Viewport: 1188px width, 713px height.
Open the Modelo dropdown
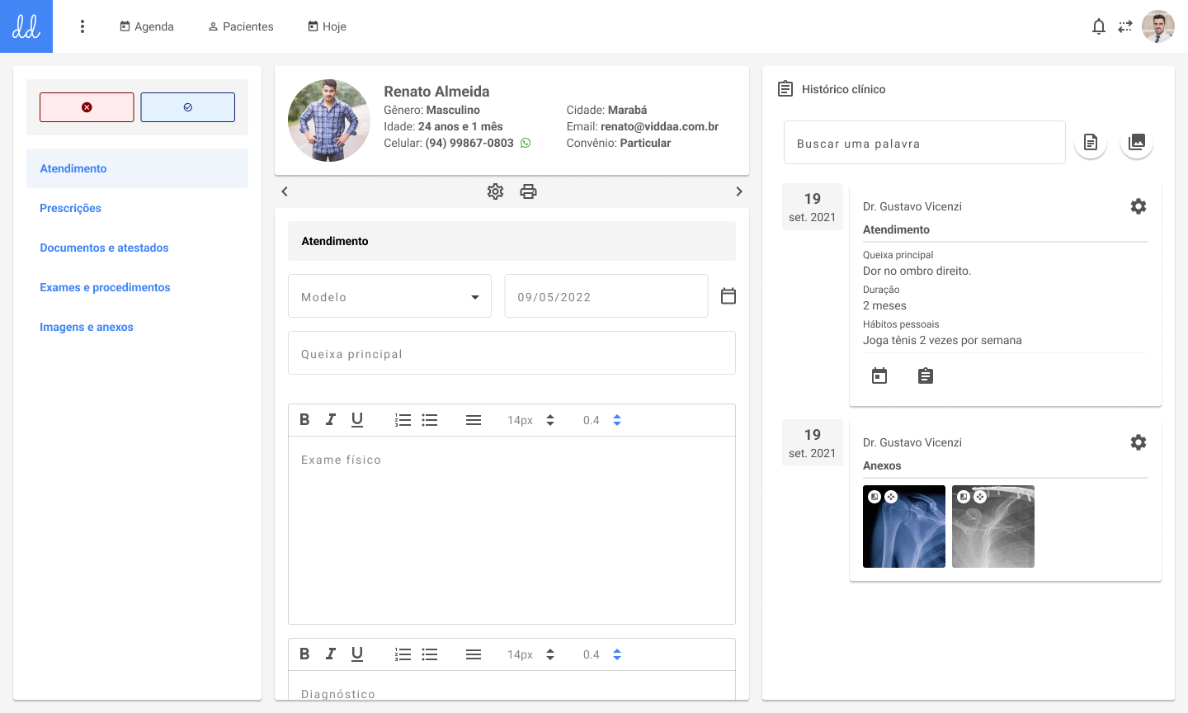coord(389,296)
